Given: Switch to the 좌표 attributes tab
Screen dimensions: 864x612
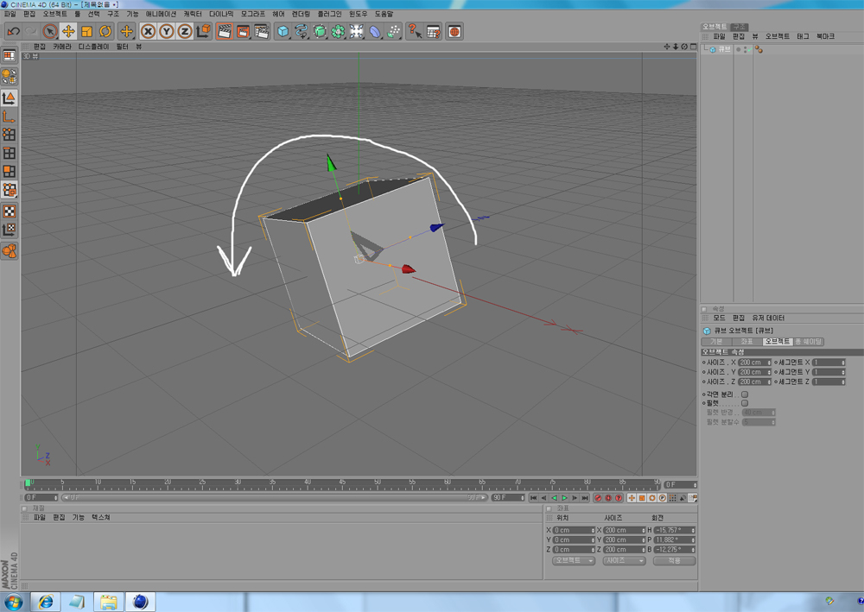Looking at the screenshot, I should 746,342.
